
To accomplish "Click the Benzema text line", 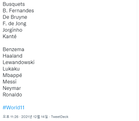I will click(x=14, y=49).
